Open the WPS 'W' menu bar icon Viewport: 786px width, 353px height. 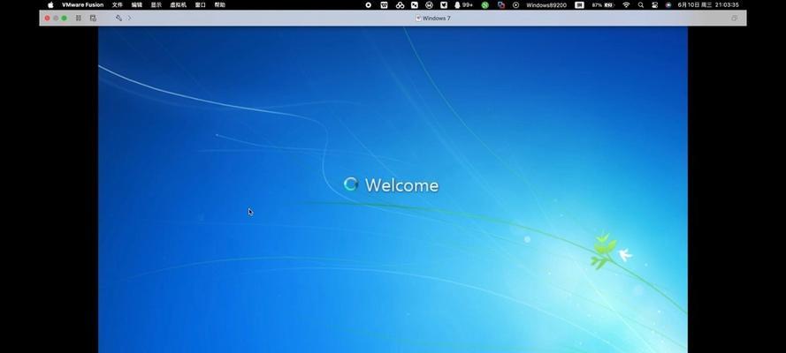coord(384,5)
